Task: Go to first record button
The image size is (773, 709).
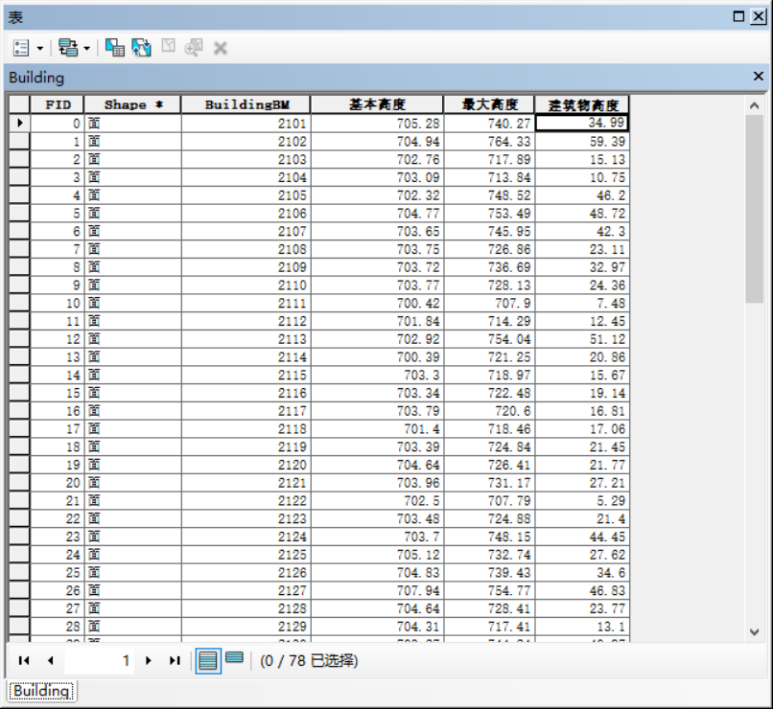Action: pos(24,660)
